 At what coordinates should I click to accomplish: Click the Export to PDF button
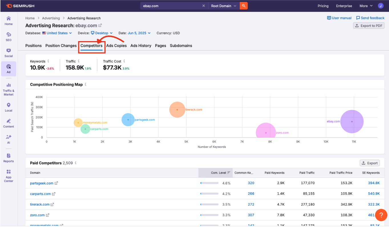[x=369, y=25]
